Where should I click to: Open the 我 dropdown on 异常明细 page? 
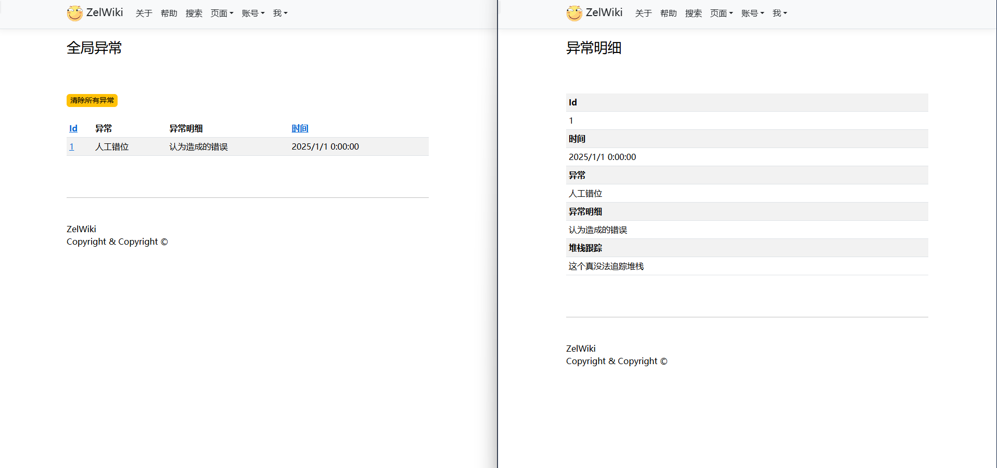tap(779, 14)
